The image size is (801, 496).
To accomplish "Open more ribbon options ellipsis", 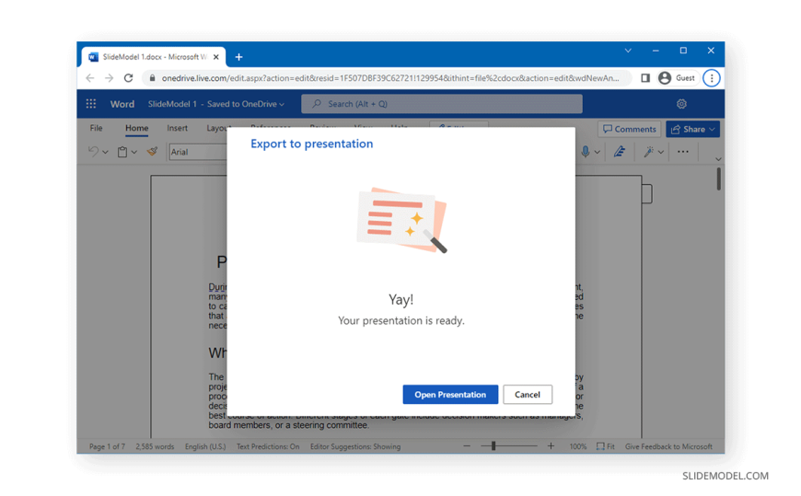I will (683, 152).
